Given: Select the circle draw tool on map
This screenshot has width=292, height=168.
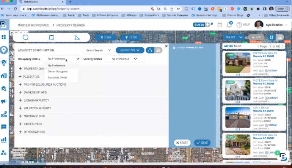Looking at the screenshot, I should [26, 37].
